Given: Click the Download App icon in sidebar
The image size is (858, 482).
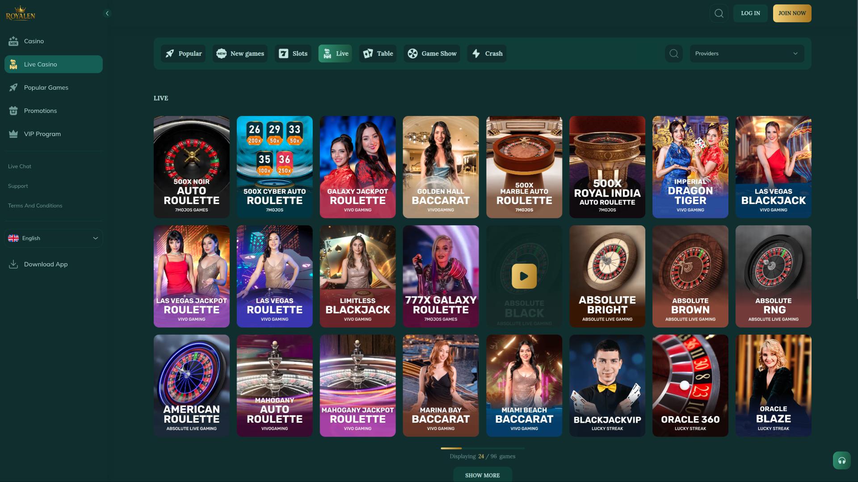Looking at the screenshot, I should [13, 264].
